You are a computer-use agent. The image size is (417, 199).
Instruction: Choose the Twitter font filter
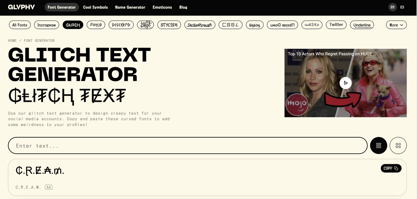[336, 25]
